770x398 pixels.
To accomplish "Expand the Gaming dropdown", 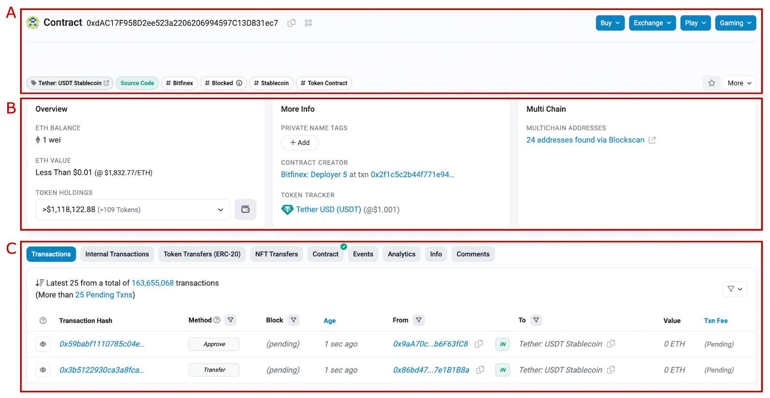I will (x=735, y=23).
